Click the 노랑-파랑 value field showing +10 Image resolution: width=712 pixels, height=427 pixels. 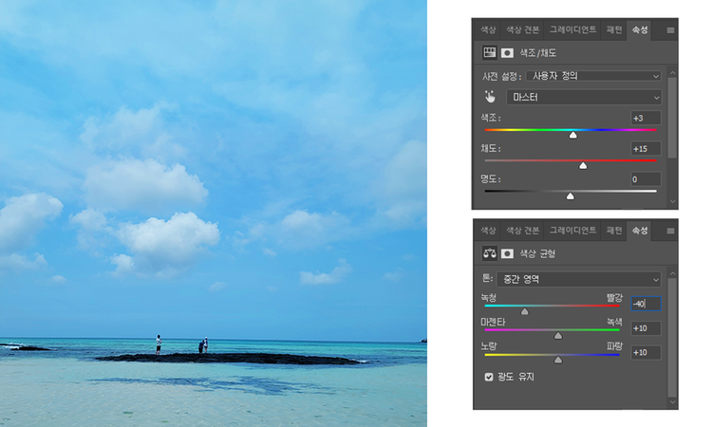[646, 352]
